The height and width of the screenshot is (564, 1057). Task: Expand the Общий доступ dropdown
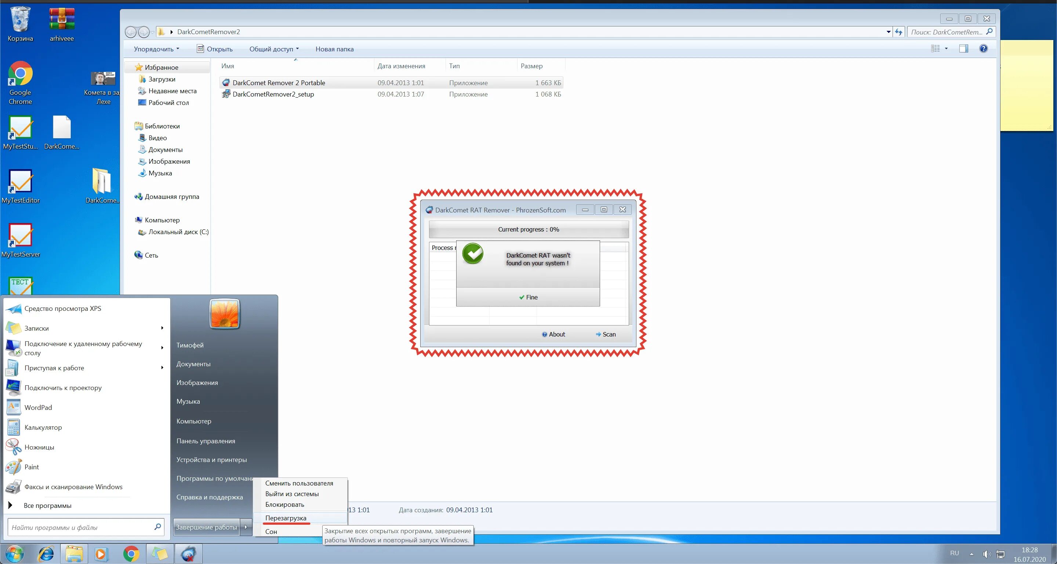point(274,49)
